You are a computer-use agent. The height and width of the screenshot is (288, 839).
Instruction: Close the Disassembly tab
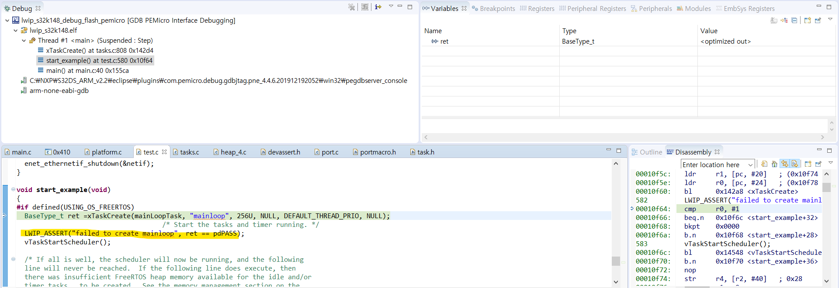tap(717, 152)
